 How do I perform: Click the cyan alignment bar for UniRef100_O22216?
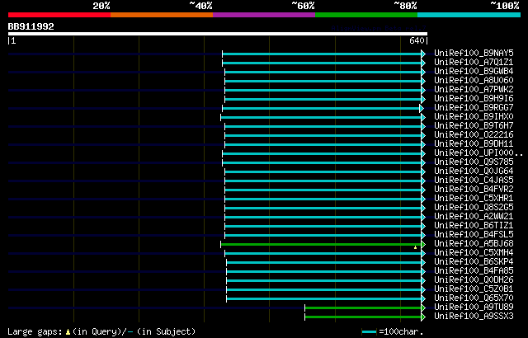point(323,135)
